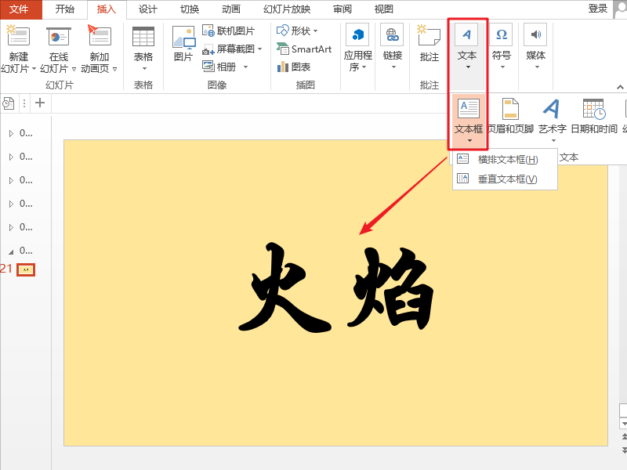This screenshot has width=627, height=470.
Task: Expand the third collapsed outline section
Action: 11,181
